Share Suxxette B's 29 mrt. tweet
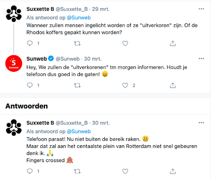This screenshot has width=211, height=179. [x=173, y=43]
